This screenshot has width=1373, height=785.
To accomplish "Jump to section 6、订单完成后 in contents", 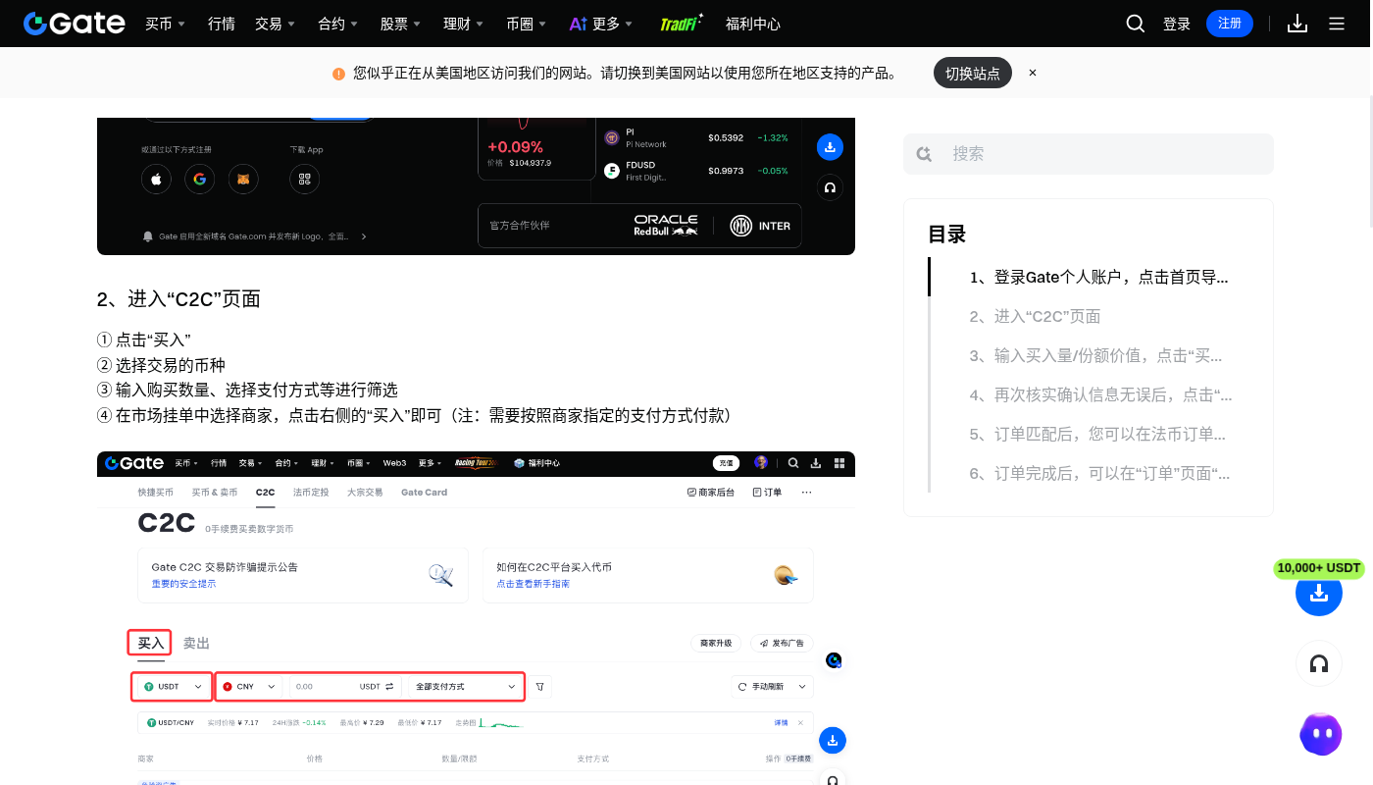I will coord(1099,473).
